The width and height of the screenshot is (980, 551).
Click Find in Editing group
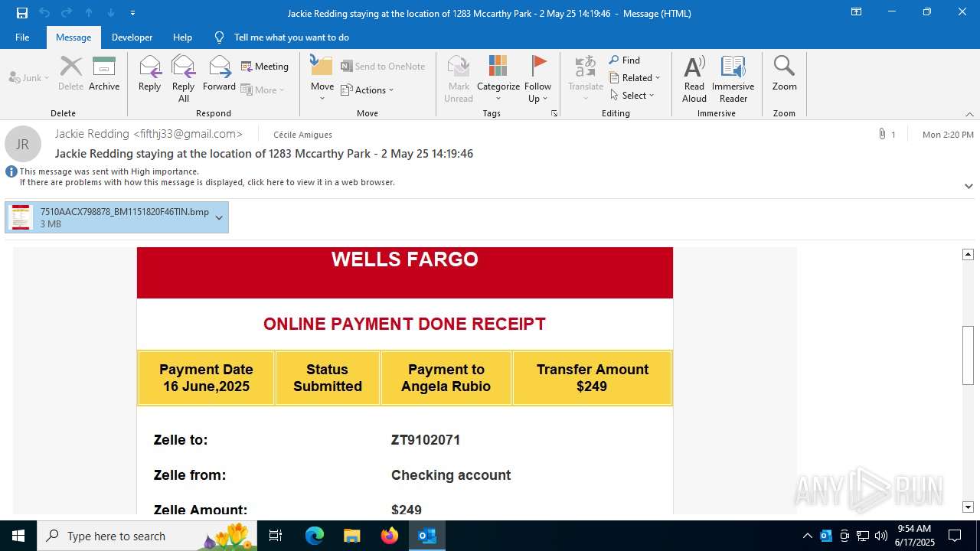click(625, 60)
